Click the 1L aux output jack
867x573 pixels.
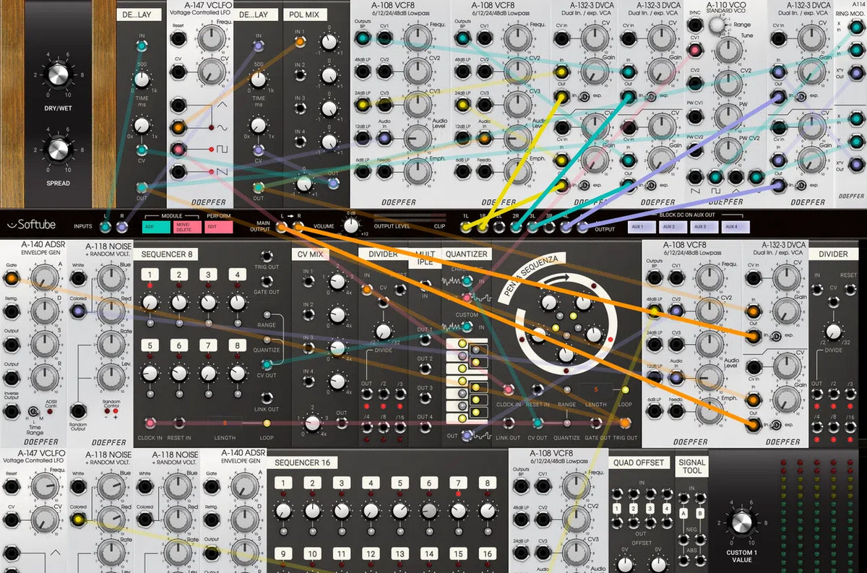466,226
